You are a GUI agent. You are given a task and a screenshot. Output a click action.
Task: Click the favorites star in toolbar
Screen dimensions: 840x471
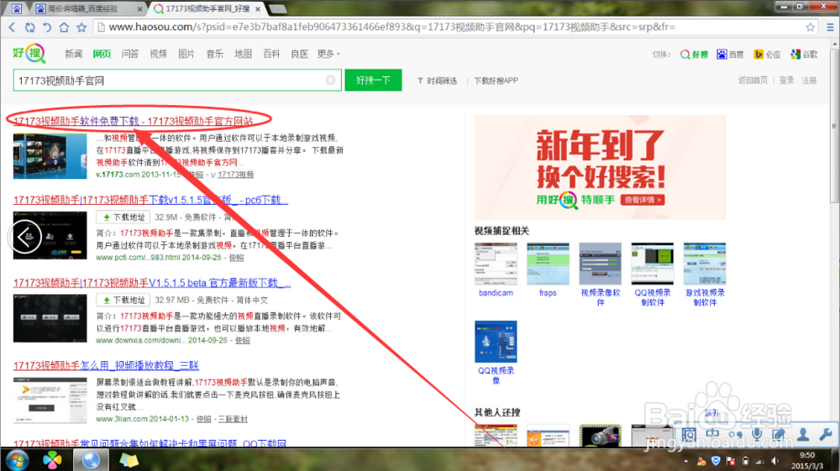[x=81, y=28]
